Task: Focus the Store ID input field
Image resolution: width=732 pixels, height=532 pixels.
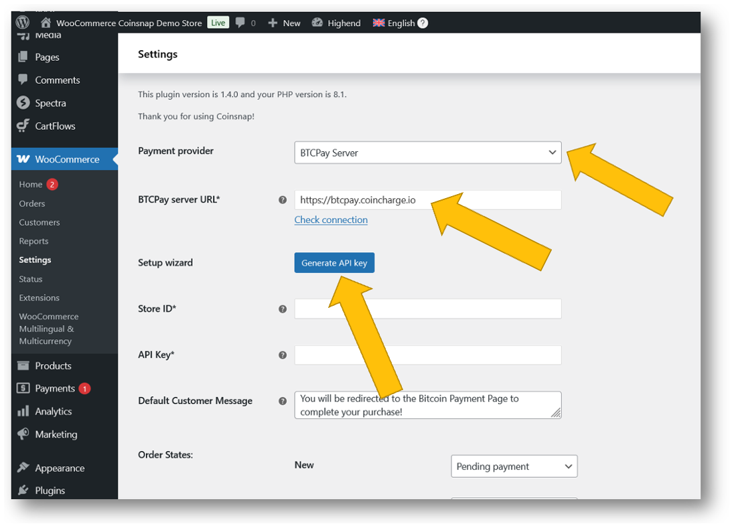Action: point(428,309)
